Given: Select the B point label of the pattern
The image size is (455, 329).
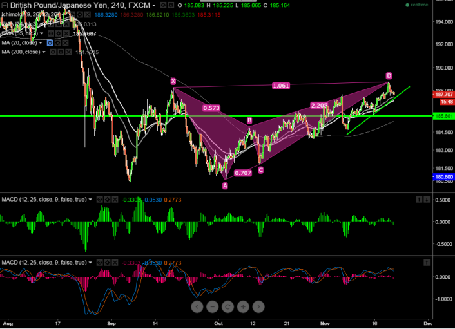Looking at the screenshot, I should tap(249, 120).
